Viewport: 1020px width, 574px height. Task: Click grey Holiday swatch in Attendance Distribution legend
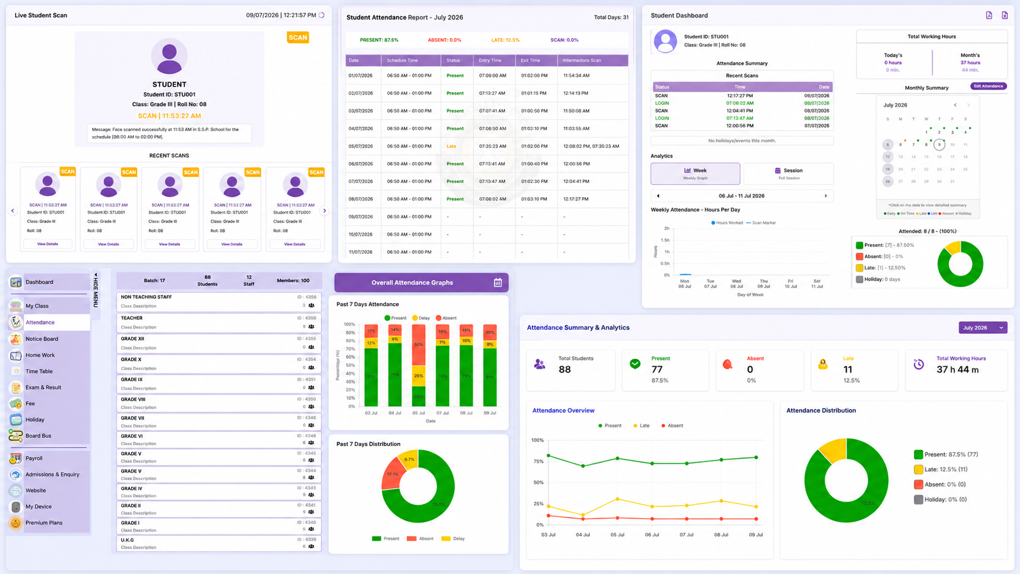click(918, 499)
